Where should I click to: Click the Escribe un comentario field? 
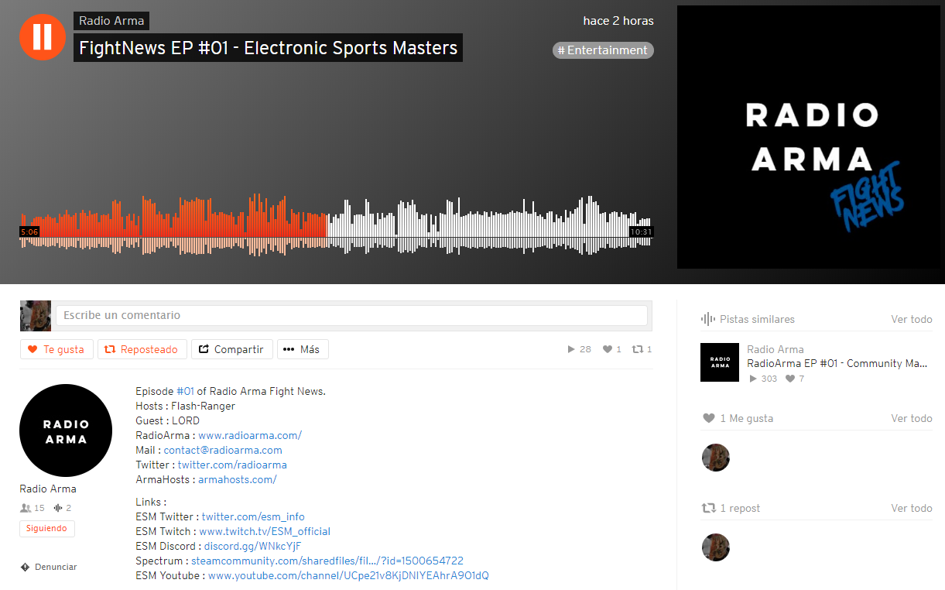point(351,315)
